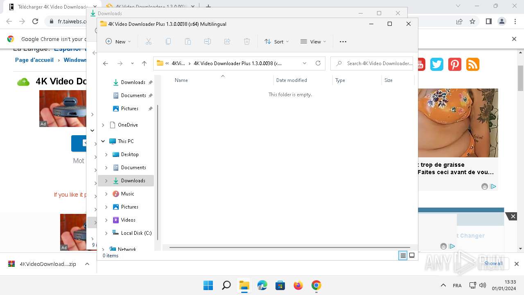Open Pinterest social link on webpage
The width and height of the screenshot is (524, 295).
click(x=455, y=64)
